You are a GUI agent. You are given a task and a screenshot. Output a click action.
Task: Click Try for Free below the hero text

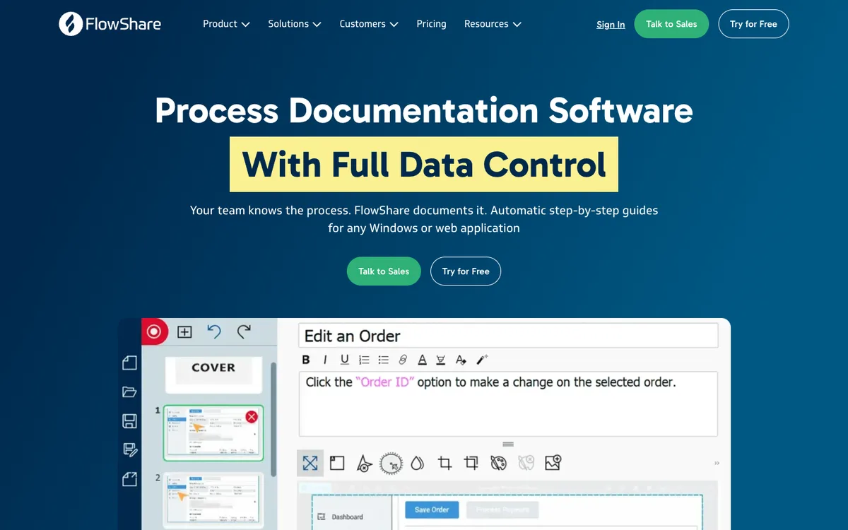[x=466, y=271]
